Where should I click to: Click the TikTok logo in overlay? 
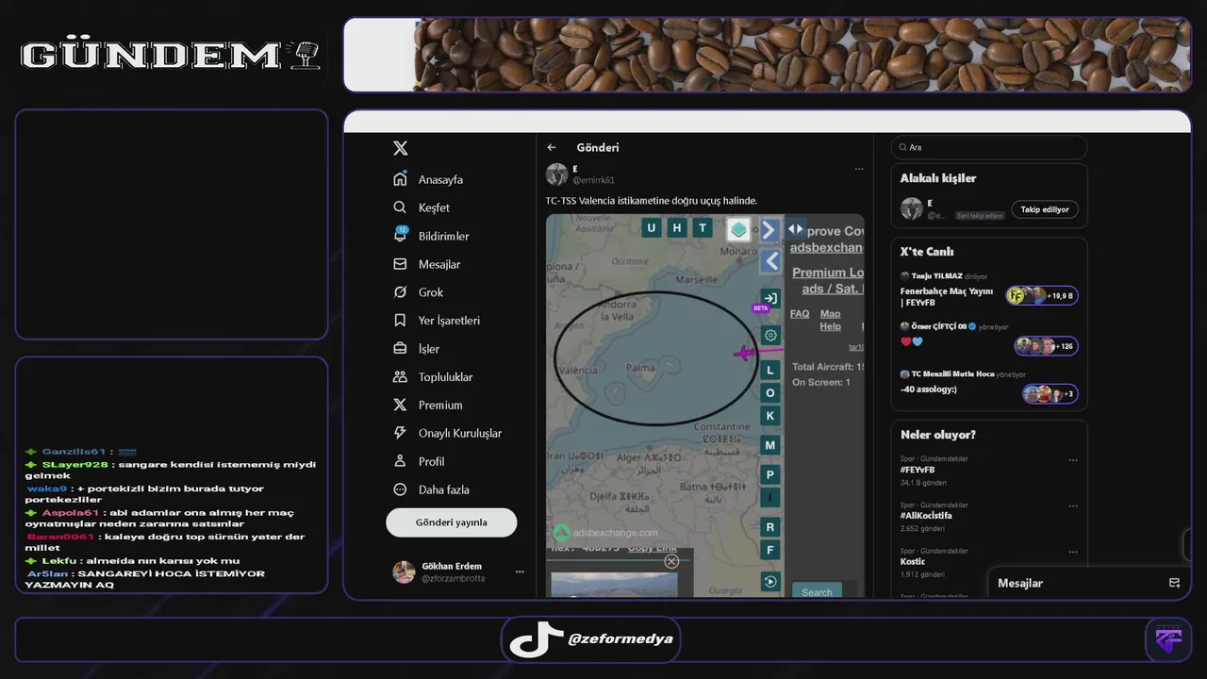[536, 639]
